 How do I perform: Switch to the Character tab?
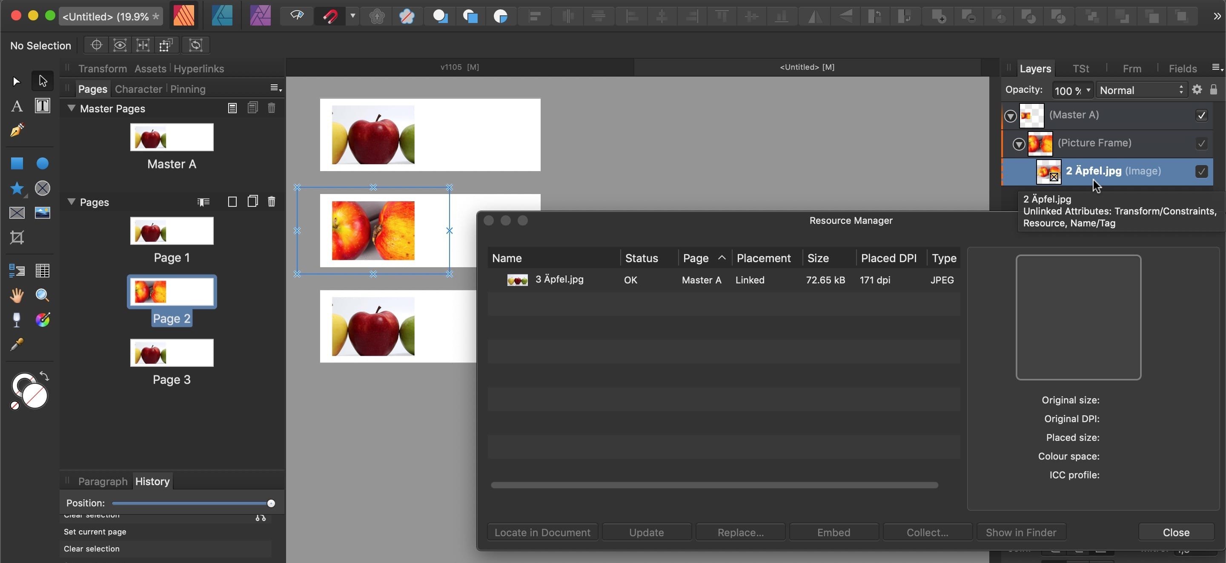tap(138, 89)
